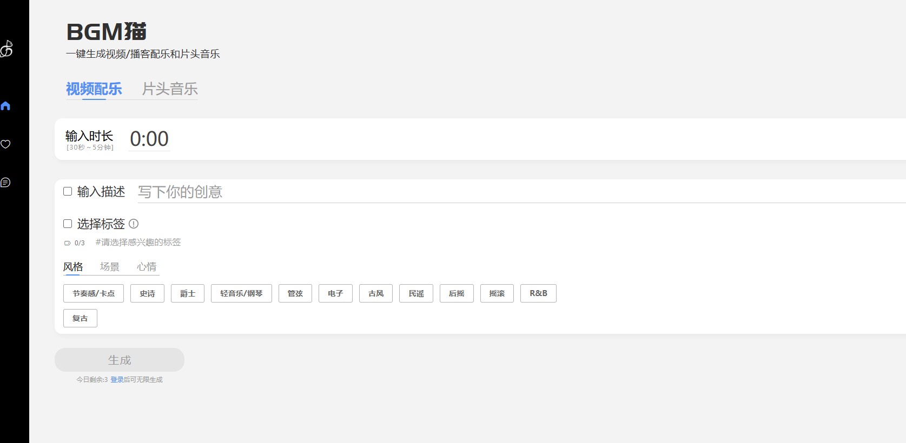Switch to the 片头音乐 tab
This screenshot has height=443, width=906.
(170, 89)
